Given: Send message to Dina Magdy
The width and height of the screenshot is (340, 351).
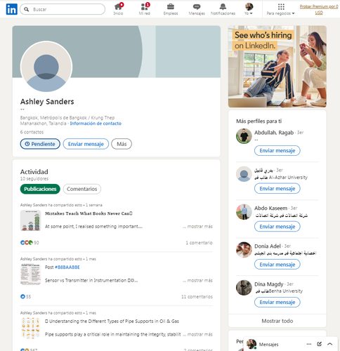Looking at the screenshot, I should (277, 302).
